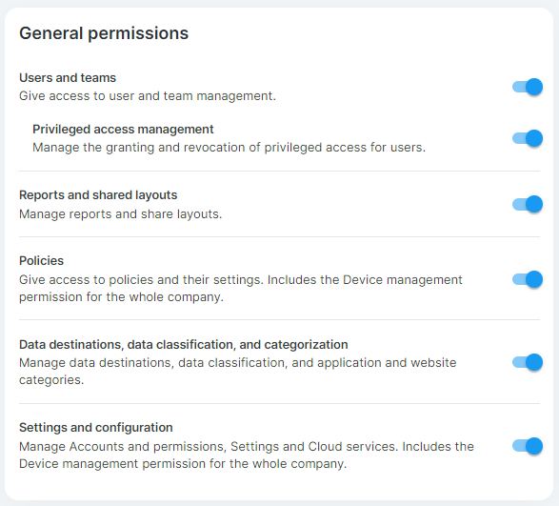Image resolution: width=559 pixels, height=506 pixels.
Task: Click the policies and their settings description
Action: point(241,289)
